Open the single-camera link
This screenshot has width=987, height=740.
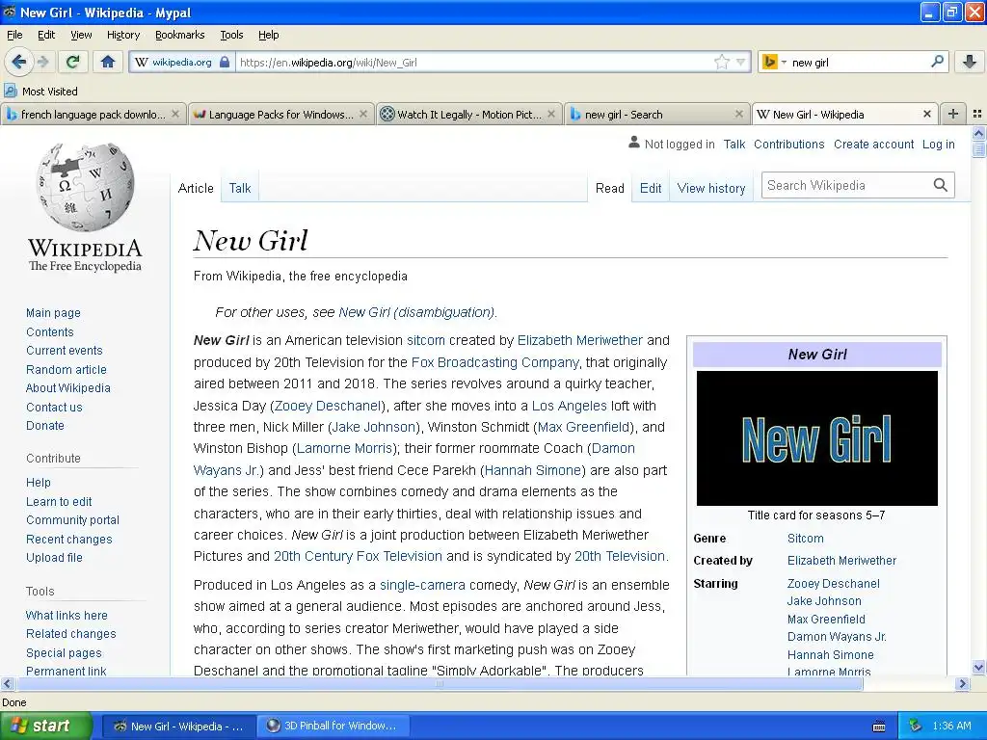pyautogui.click(x=422, y=585)
